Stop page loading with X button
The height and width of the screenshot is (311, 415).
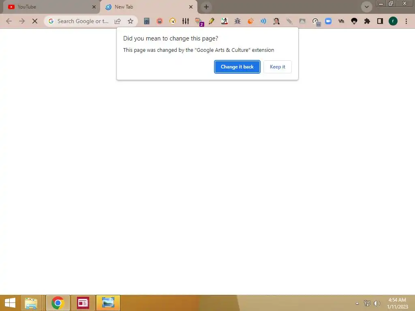(x=35, y=21)
